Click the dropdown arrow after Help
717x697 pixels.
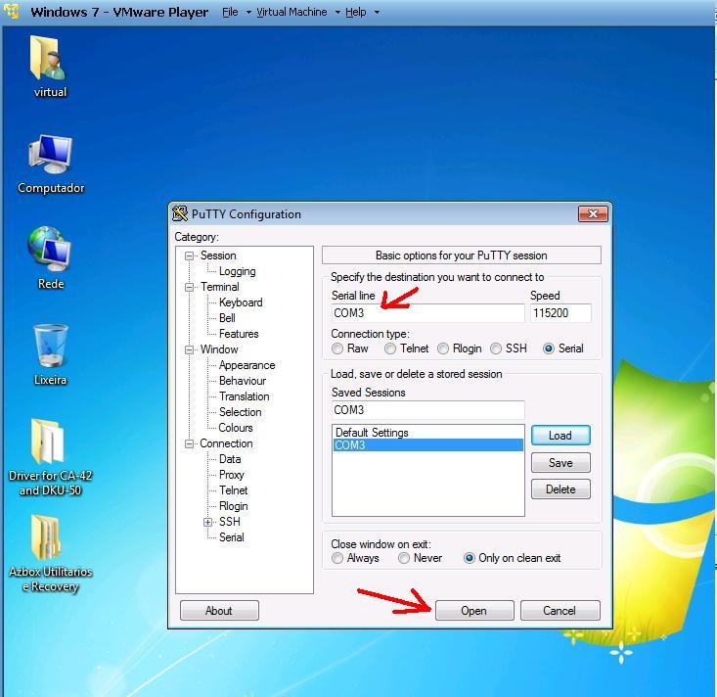pos(377,13)
